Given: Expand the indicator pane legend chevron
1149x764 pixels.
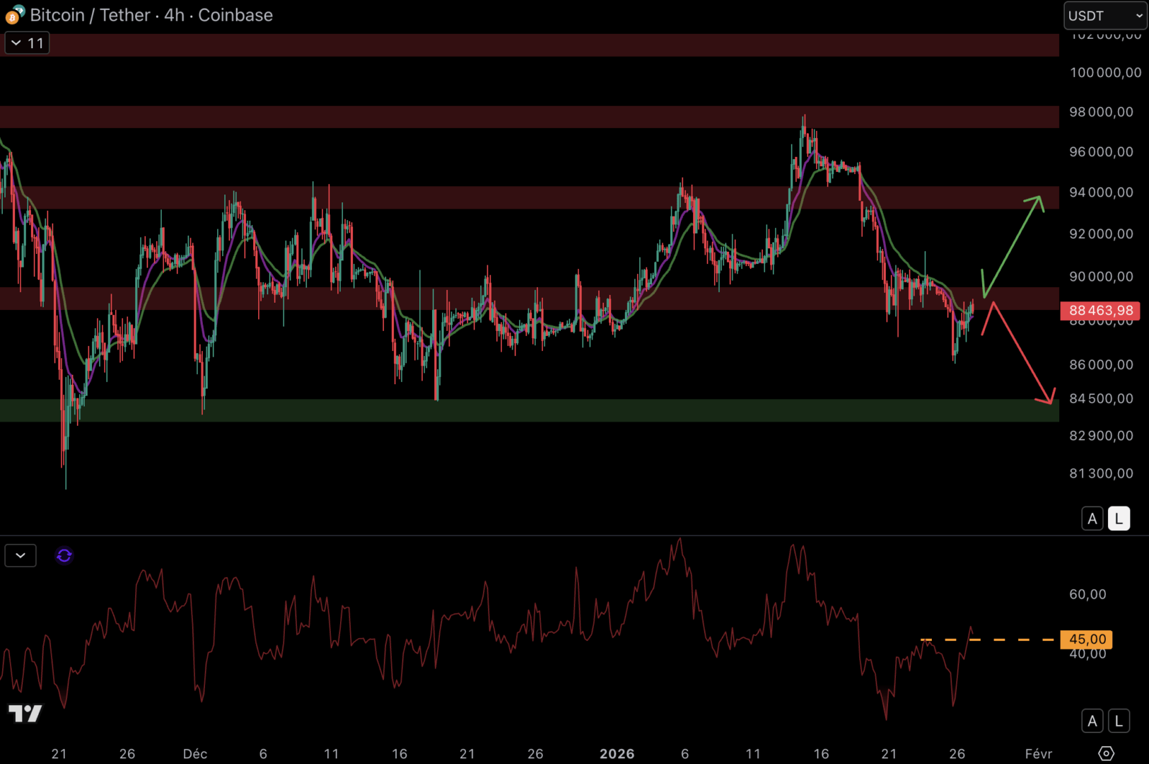Looking at the screenshot, I should pos(21,556).
